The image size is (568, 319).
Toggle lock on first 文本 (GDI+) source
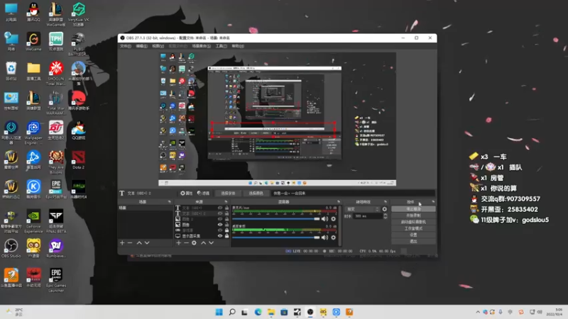[x=226, y=208]
